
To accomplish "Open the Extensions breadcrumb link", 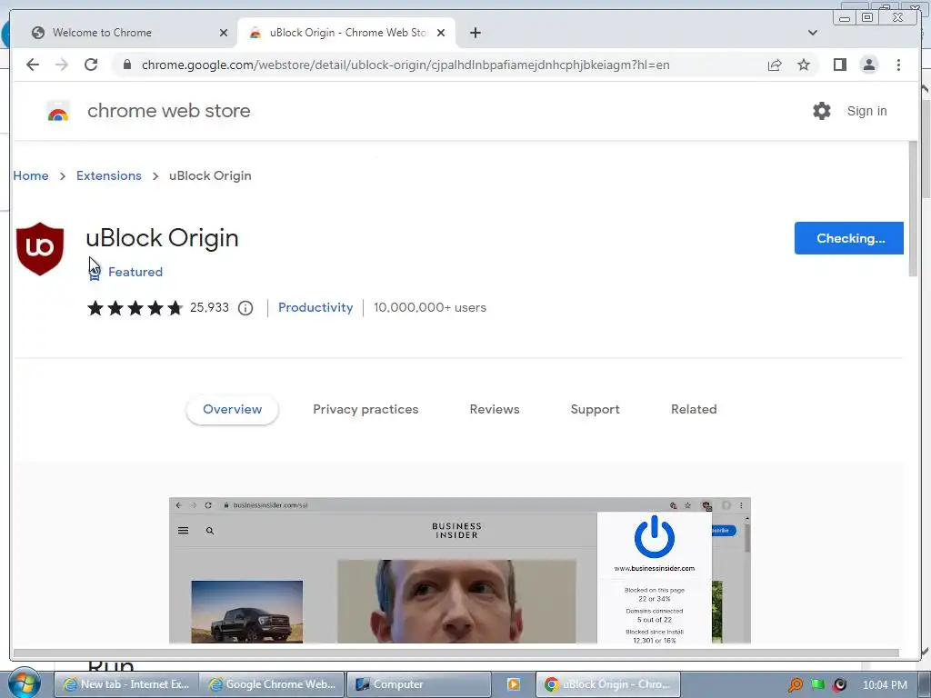I will coord(109,175).
